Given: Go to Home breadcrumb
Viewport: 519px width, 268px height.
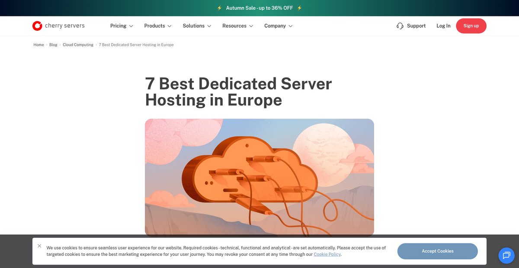Looking at the screenshot, I should click(x=38, y=45).
